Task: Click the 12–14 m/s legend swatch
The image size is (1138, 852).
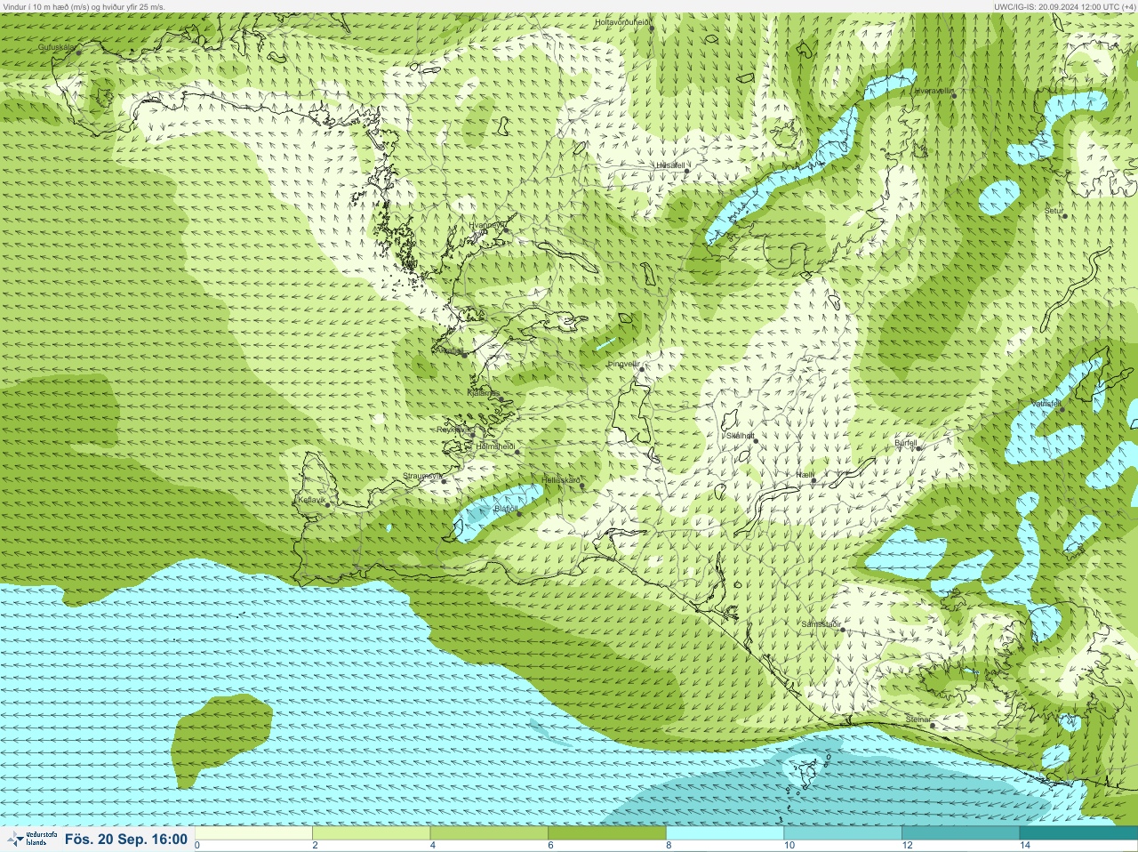Action: pos(960,833)
